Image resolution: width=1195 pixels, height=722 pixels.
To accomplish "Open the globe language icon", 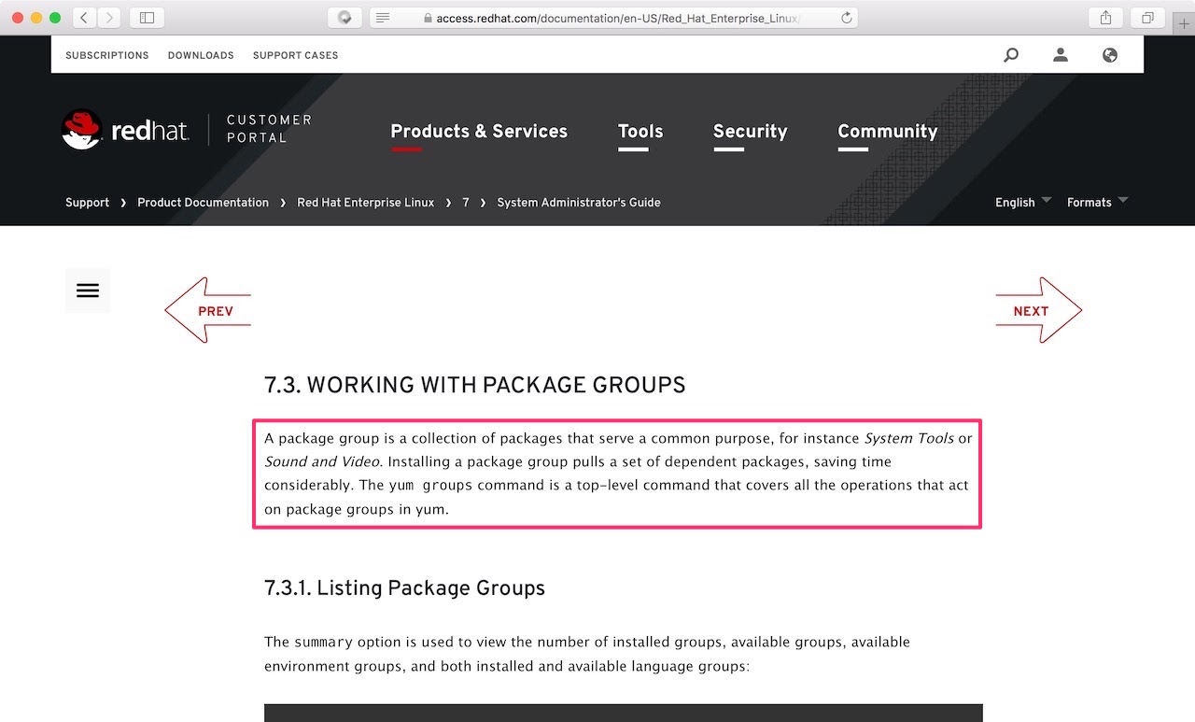I will coord(1110,55).
